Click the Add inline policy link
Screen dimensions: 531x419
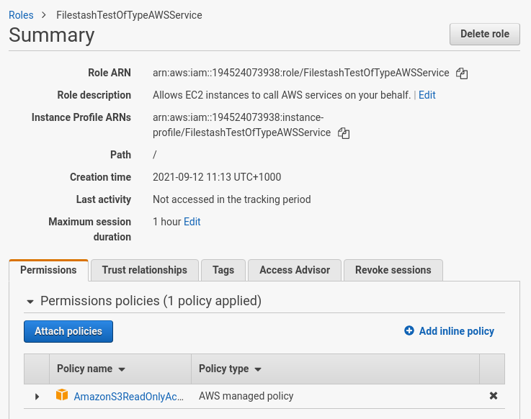(x=457, y=331)
